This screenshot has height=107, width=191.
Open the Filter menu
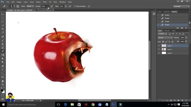(45, 2)
